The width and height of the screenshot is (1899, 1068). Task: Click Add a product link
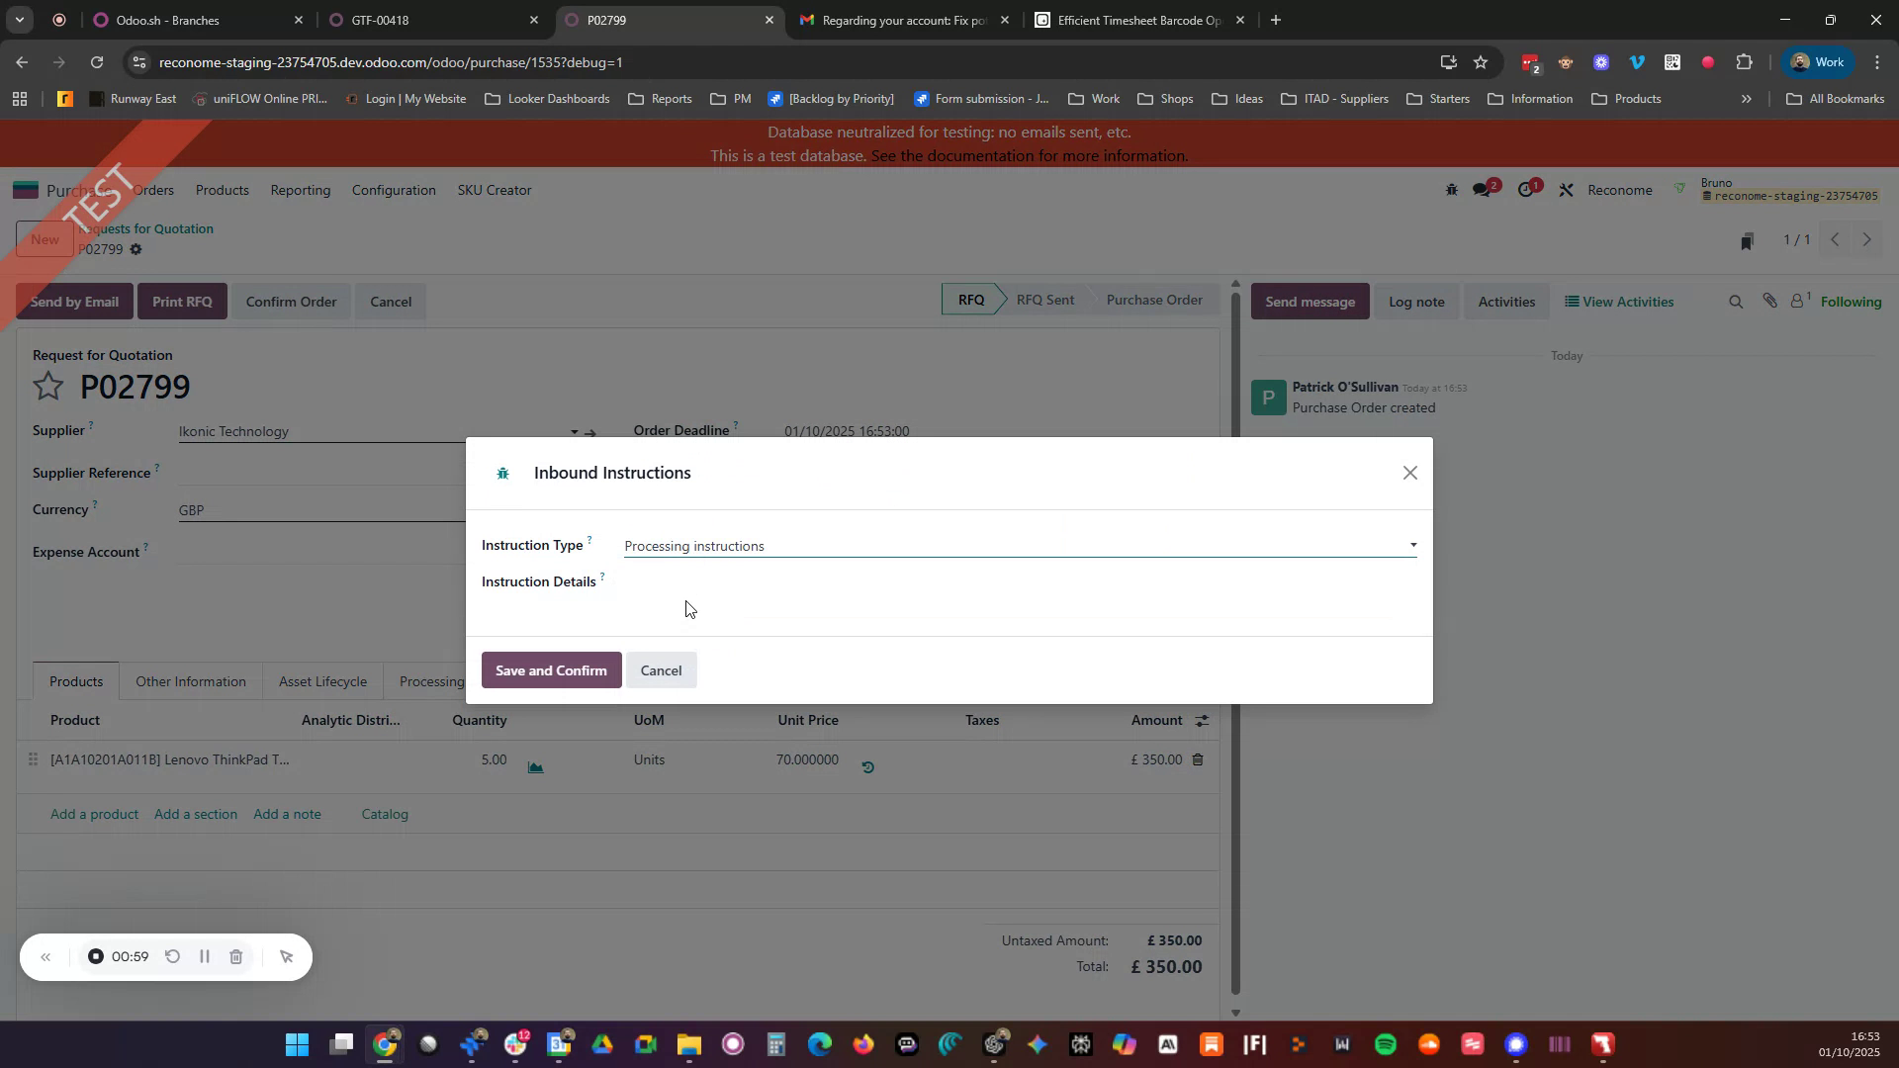(x=94, y=814)
